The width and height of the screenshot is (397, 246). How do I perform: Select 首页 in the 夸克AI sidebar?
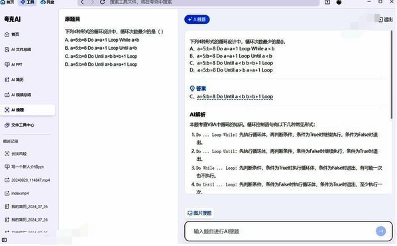(x=27, y=34)
